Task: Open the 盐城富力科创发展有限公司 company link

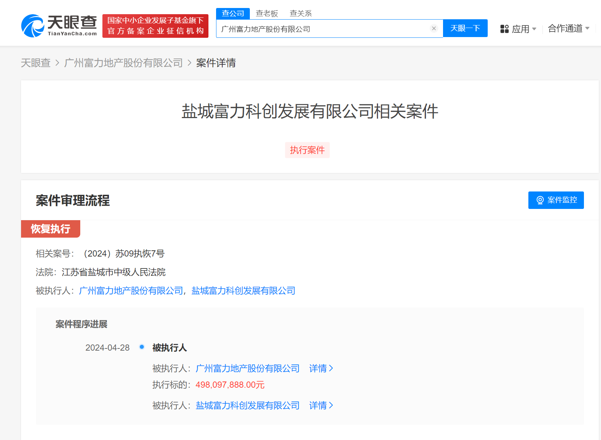Action: [242, 291]
